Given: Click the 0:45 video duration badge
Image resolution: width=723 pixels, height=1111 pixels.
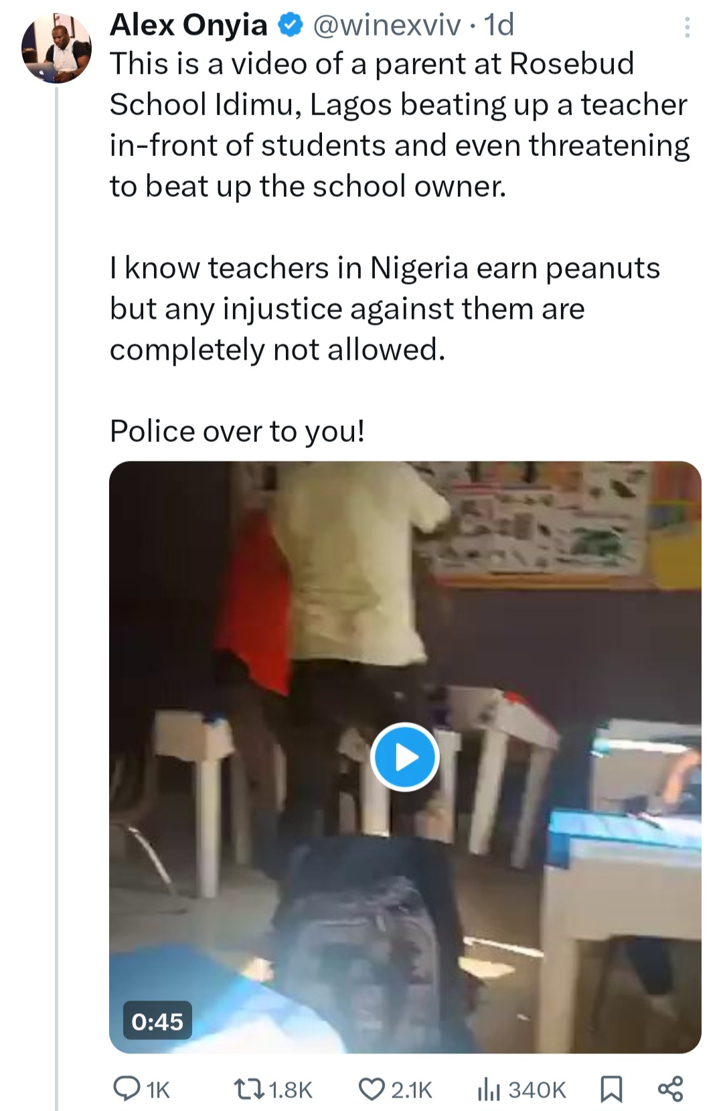Looking at the screenshot, I should click(x=157, y=1021).
